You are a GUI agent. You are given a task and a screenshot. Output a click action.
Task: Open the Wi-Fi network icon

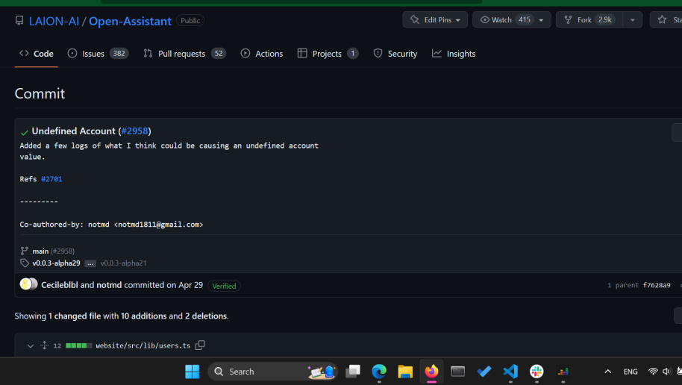(653, 372)
